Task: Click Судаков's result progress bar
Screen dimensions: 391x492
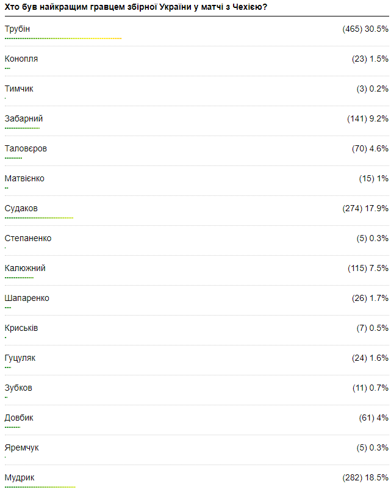Action: click(x=39, y=218)
